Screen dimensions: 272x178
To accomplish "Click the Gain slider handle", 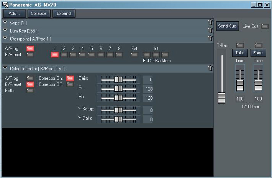I will click(118, 79).
